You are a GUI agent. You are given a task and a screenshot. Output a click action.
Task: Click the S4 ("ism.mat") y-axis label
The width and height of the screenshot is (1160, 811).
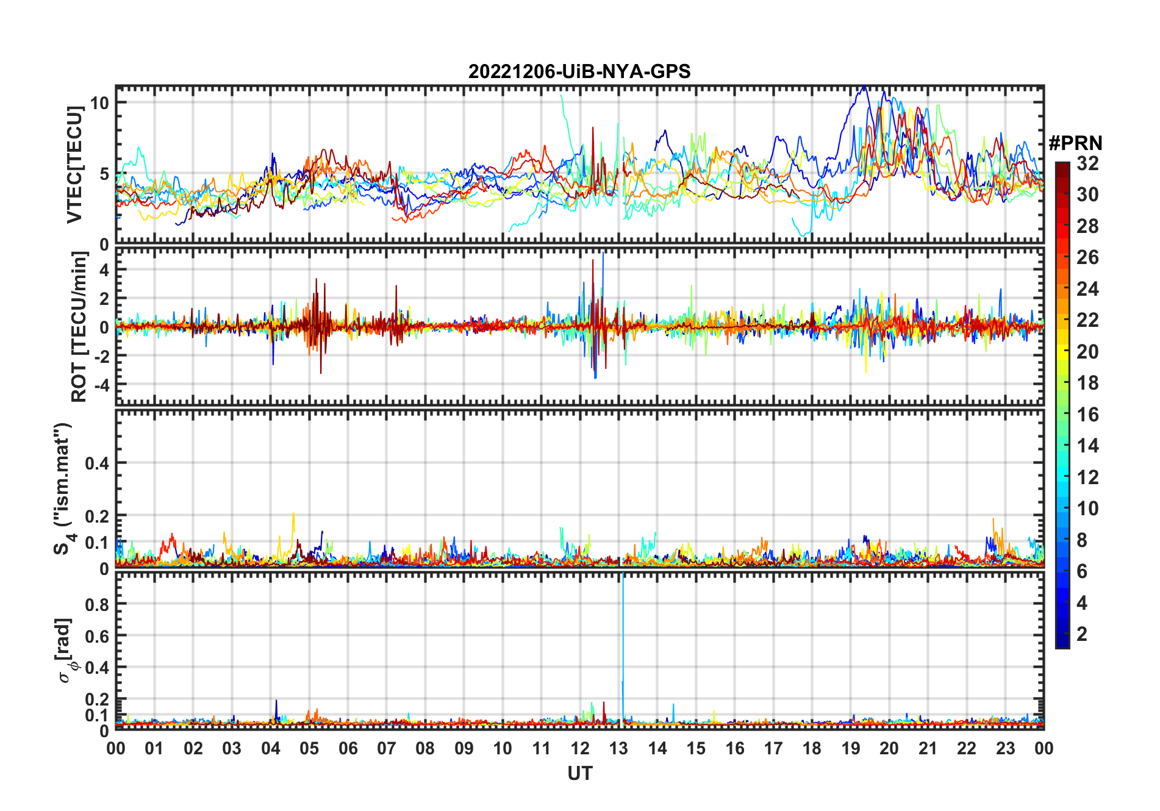[63, 489]
